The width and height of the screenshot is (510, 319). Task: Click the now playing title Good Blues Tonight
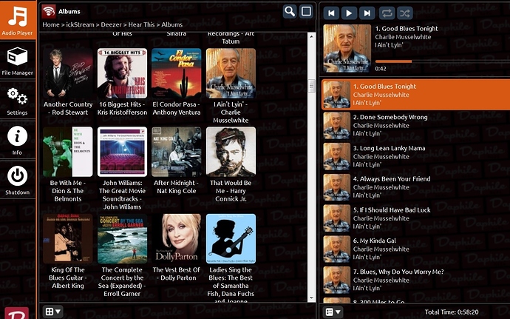tap(407, 29)
